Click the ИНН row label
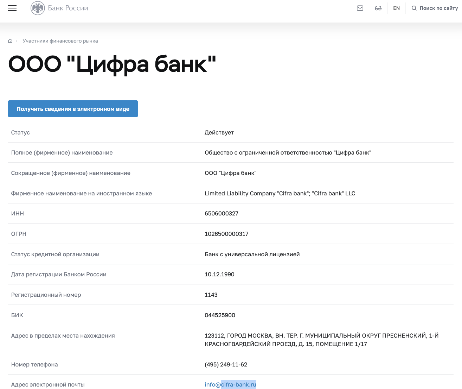The image size is (462, 389). click(18, 213)
